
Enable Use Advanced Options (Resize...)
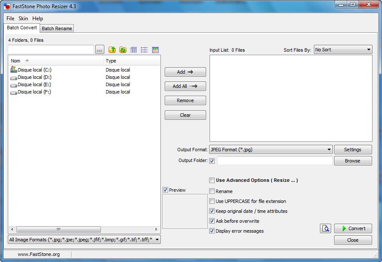212,180
